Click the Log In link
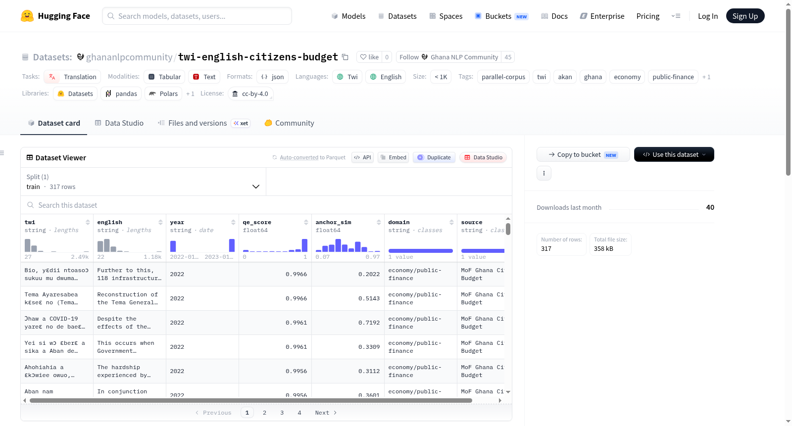 click(708, 16)
